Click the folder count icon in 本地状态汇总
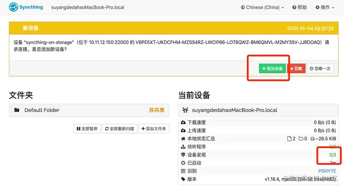This screenshot has width=344, height=188. coord(301,138)
